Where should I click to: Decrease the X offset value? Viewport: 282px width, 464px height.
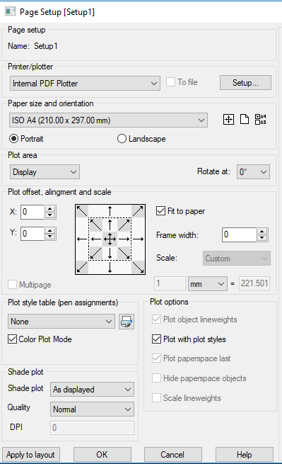tap(50, 215)
